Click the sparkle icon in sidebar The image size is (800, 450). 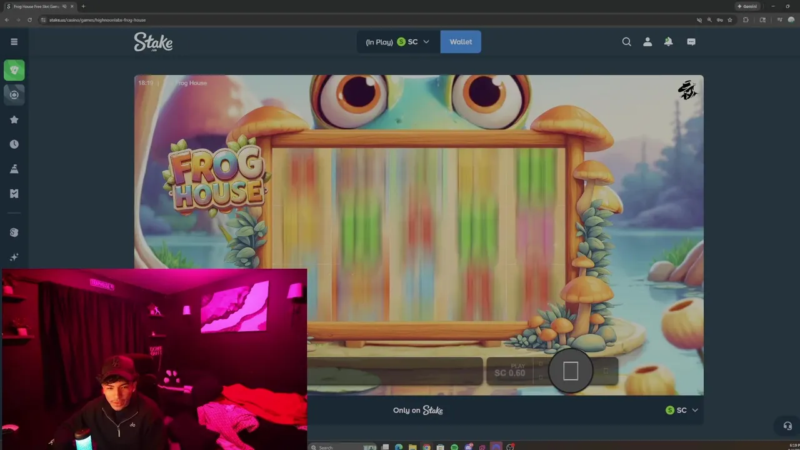click(x=14, y=257)
